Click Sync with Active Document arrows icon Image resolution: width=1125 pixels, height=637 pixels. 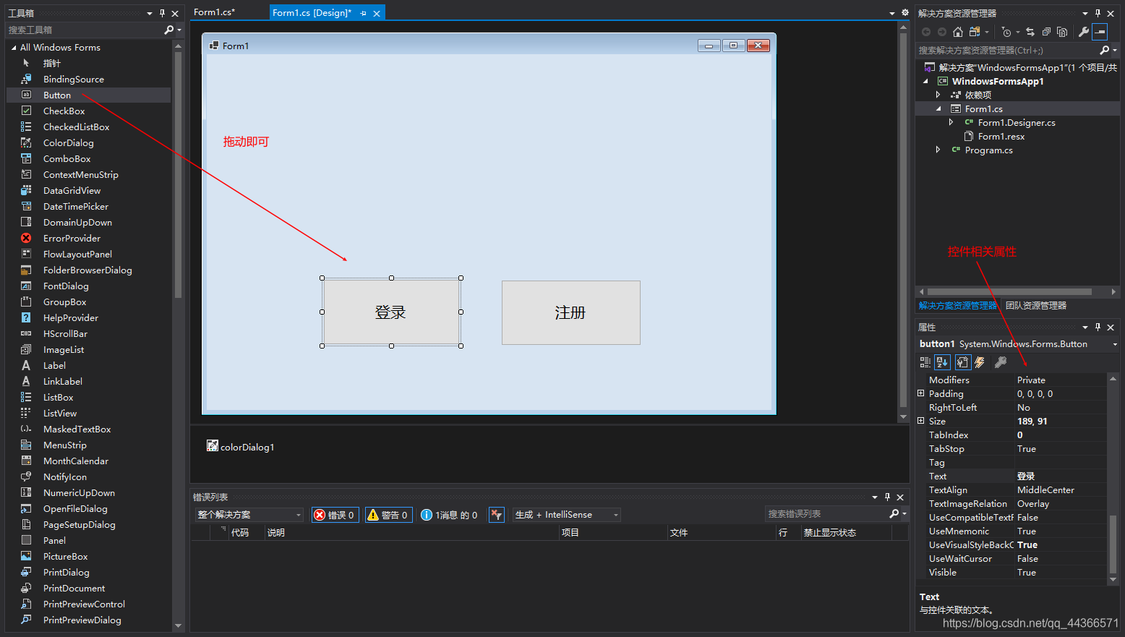coord(1030,32)
